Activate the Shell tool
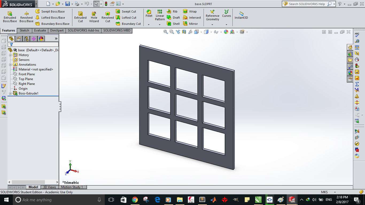 point(173,24)
